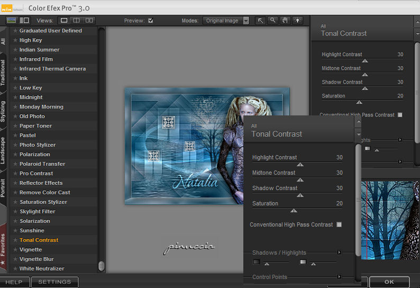Enable Conventional High Pass Contrast in overlay panel
The width and height of the screenshot is (420, 288).
pos(339,224)
